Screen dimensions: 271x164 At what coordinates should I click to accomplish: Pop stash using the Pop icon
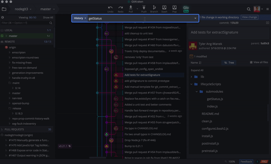174,7
